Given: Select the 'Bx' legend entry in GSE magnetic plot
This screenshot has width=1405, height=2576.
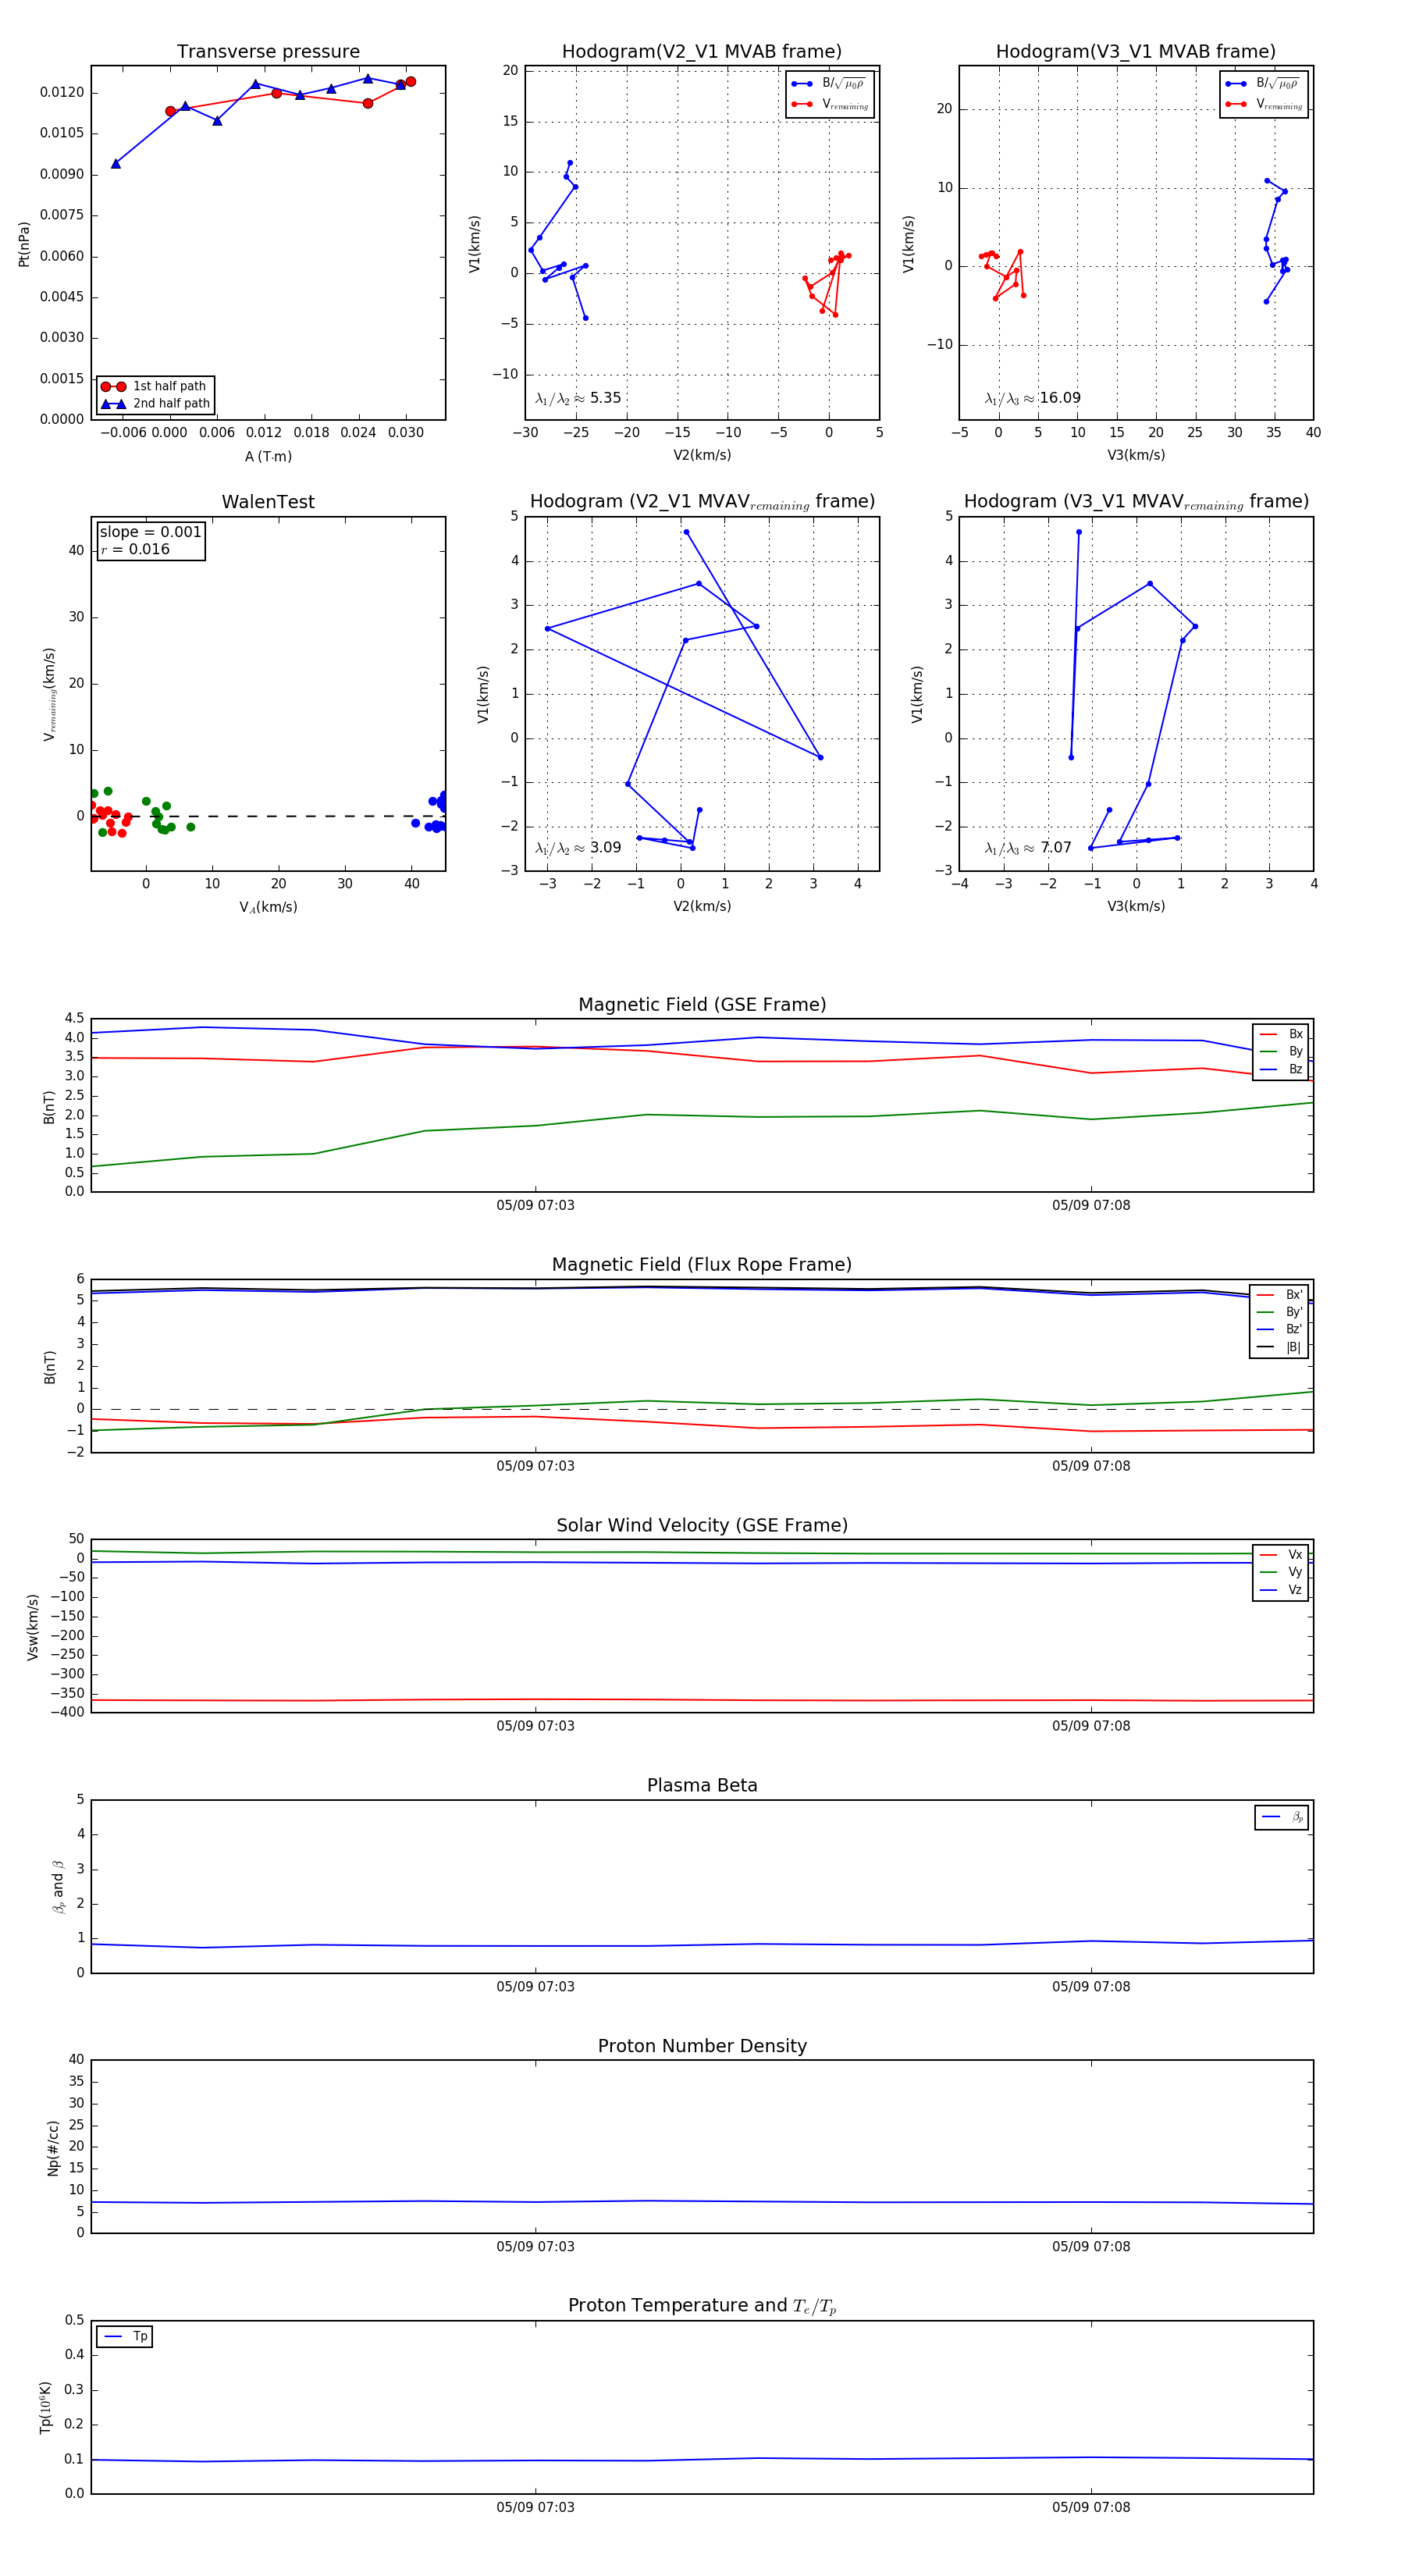Looking at the screenshot, I should [1281, 1034].
